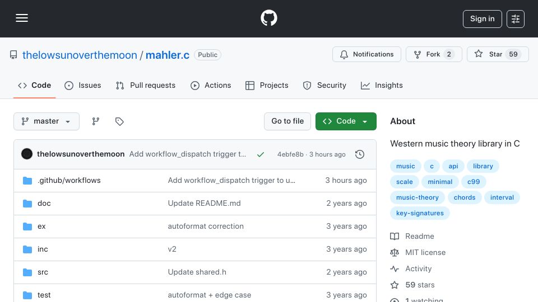Select the c99 topic tag
Image resolution: width=538 pixels, height=302 pixels.
(x=474, y=182)
